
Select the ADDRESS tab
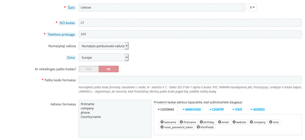point(257,109)
